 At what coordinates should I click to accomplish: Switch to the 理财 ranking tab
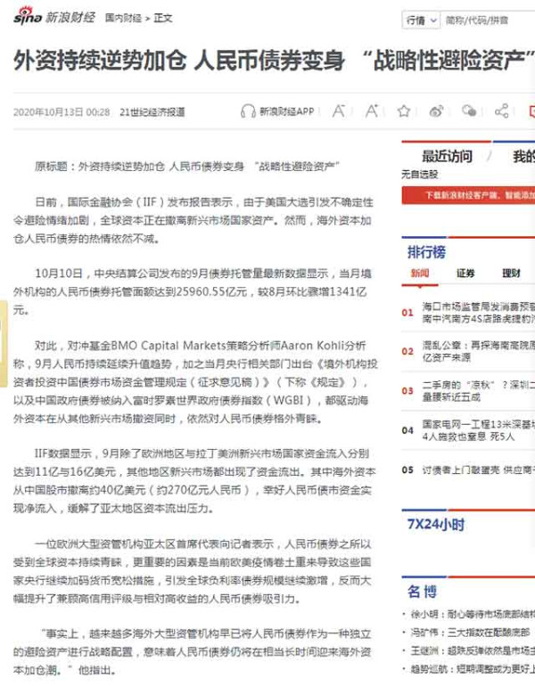click(511, 274)
